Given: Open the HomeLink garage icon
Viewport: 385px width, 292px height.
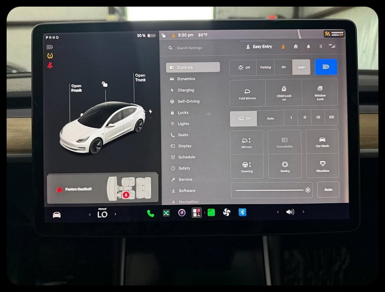Looking at the screenshot, I should [296, 46].
